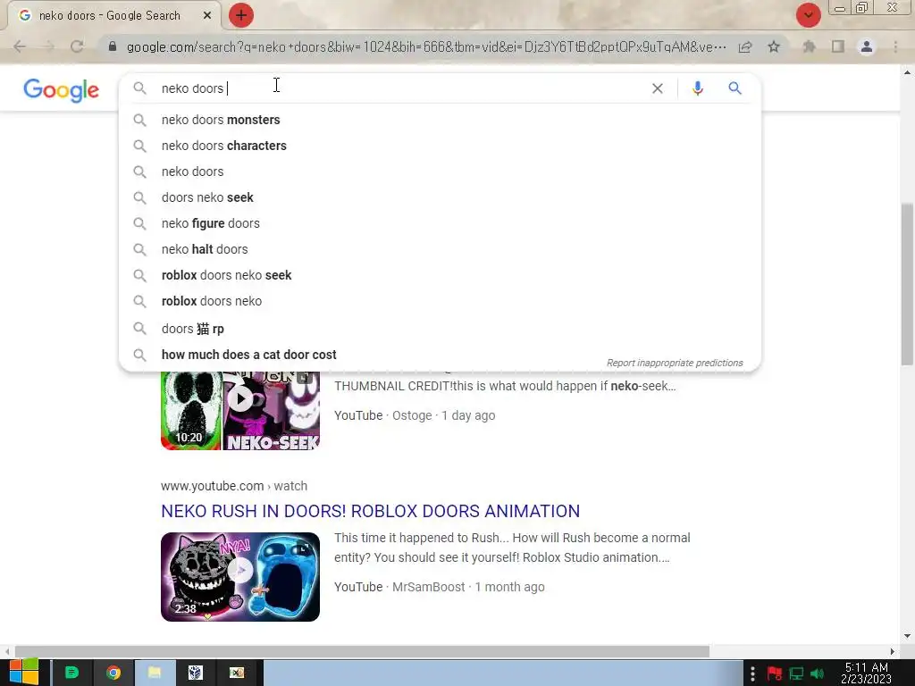Click the Google logo
Viewport: 915px width, 686px height.
click(62, 90)
